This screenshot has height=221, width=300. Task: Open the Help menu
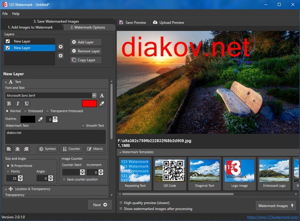16,14
